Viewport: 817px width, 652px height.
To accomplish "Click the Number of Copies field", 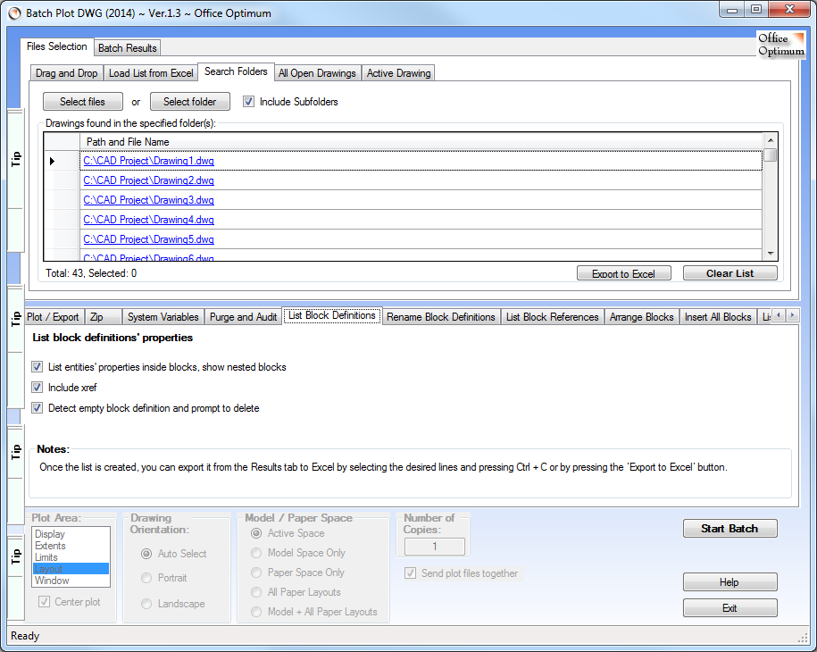I will point(435,547).
